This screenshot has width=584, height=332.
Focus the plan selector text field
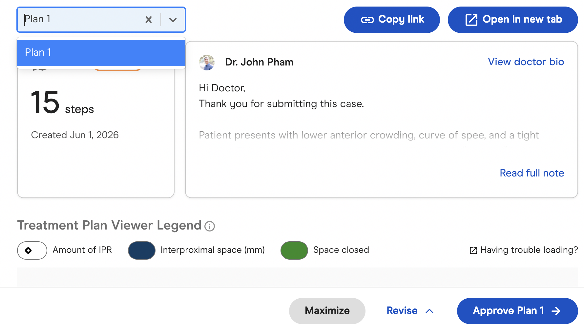[x=82, y=19]
